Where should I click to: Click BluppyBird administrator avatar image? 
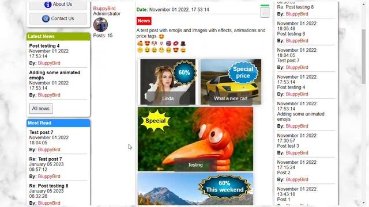pos(100,25)
